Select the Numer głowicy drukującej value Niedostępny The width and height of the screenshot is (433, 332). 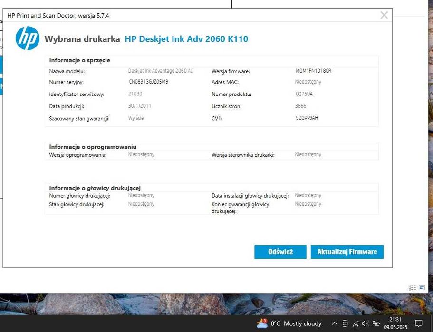[x=141, y=195]
